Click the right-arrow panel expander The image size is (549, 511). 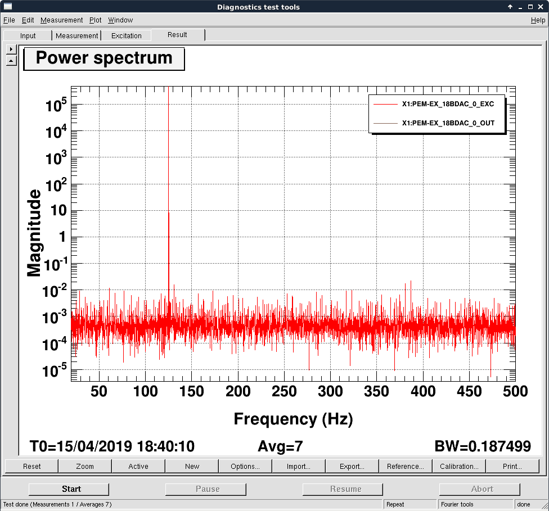point(11,49)
